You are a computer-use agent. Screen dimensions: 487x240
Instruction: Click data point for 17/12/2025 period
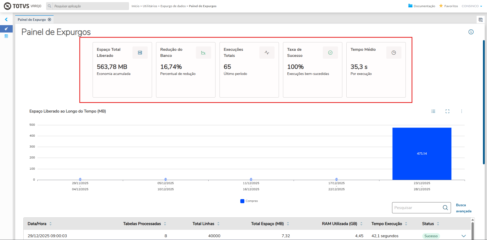point(337,179)
